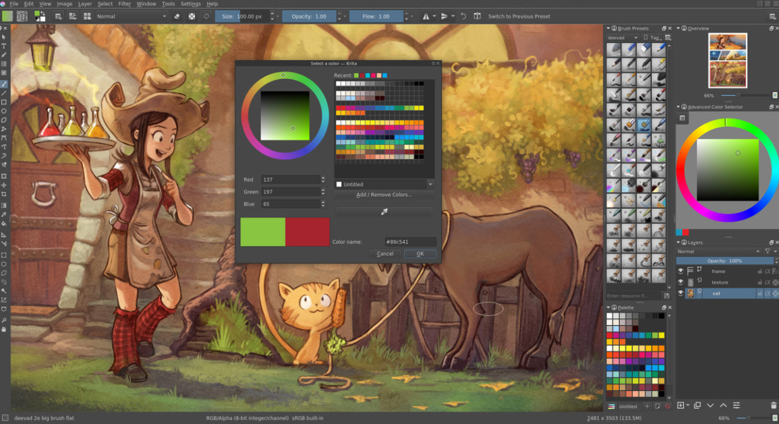
Task: Click the layer Opacity 100% slider
Action: point(725,261)
